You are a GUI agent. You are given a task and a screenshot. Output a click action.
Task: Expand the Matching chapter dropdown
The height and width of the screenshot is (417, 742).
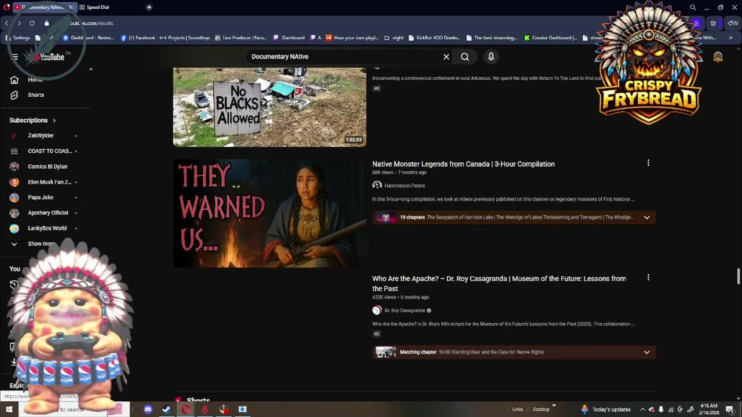(x=646, y=352)
